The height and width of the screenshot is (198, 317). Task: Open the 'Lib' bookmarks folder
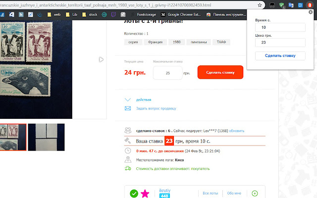click(x=71, y=14)
